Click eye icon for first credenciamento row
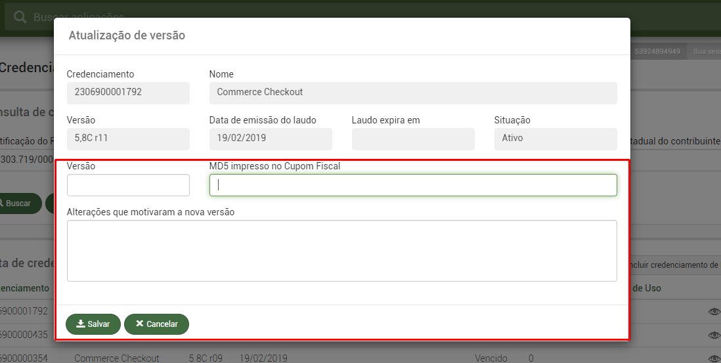The image size is (721, 363). (x=714, y=312)
